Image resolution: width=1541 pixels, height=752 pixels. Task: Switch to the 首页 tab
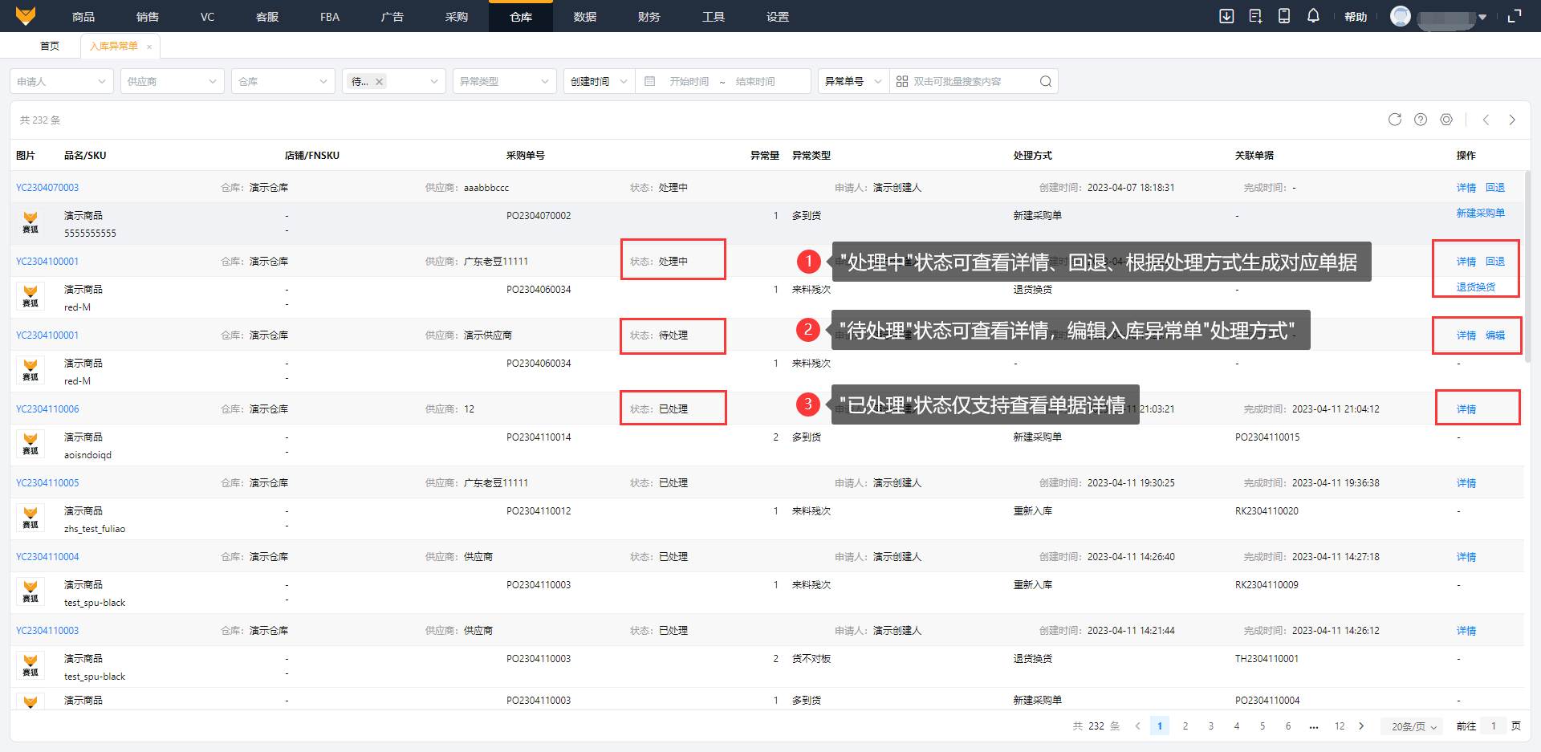(x=50, y=47)
